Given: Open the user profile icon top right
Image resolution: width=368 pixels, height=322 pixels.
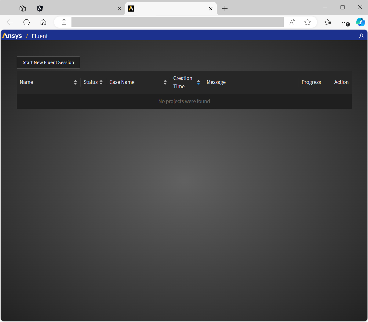Looking at the screenshot, I should (361, 36).
